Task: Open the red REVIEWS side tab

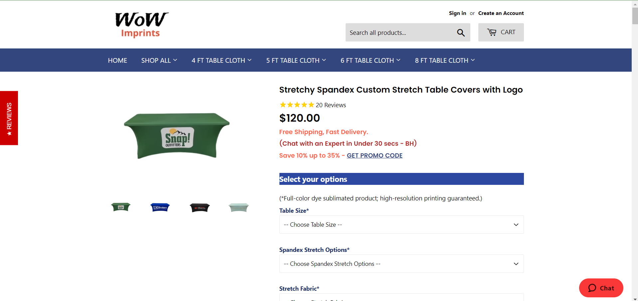Action: pos(9,118)
